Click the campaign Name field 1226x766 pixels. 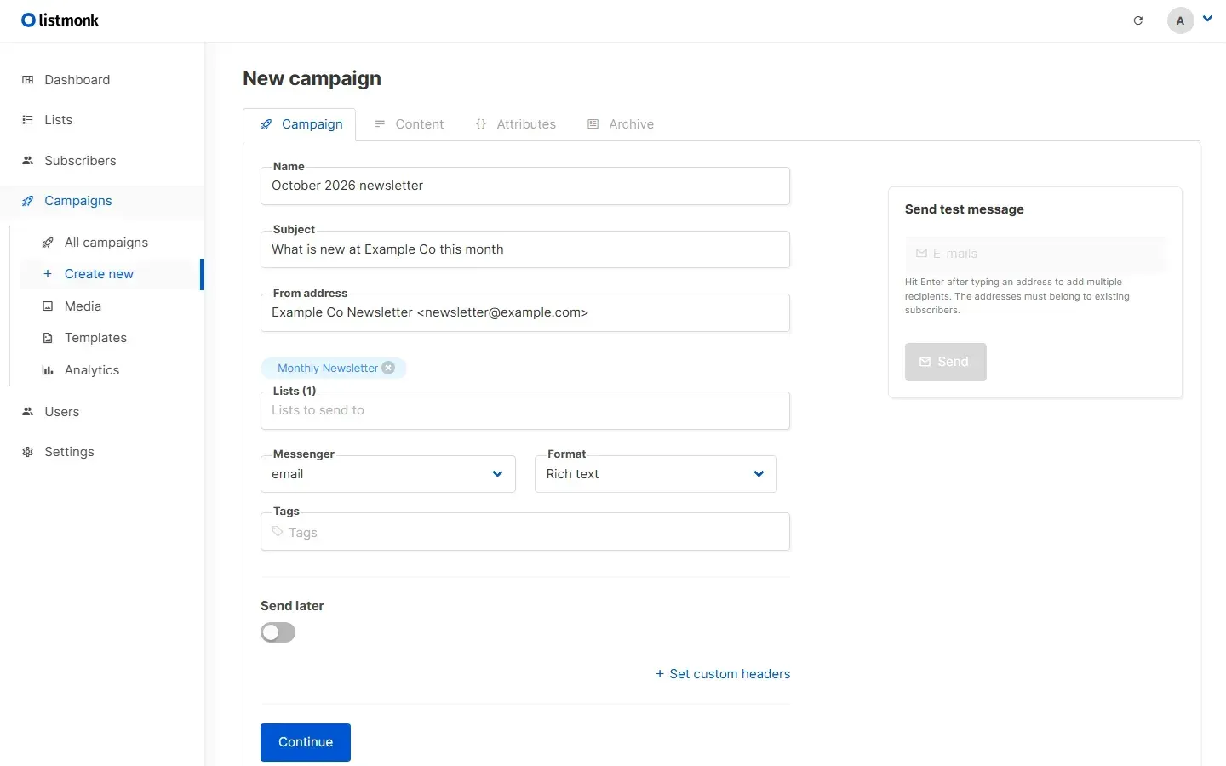[x=525, y=186]
